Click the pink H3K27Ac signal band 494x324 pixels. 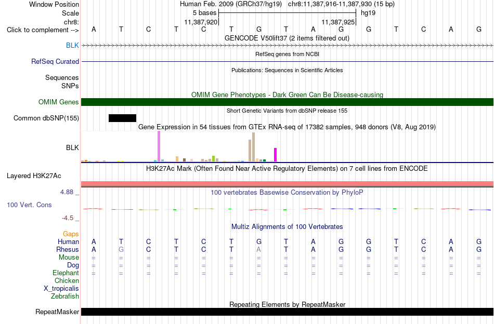coord(287,184)
